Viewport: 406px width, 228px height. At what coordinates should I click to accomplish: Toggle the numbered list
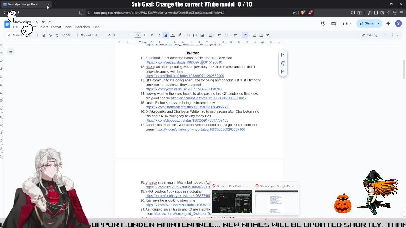(245, 35)
